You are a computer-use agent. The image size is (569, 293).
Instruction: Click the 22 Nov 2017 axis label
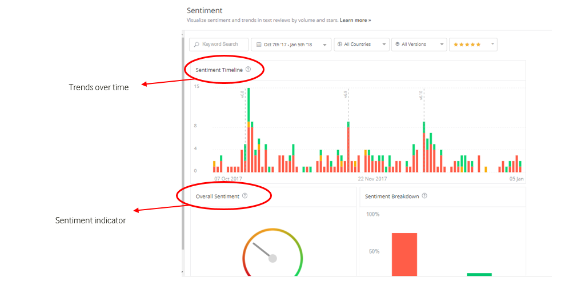coord(372,179)
